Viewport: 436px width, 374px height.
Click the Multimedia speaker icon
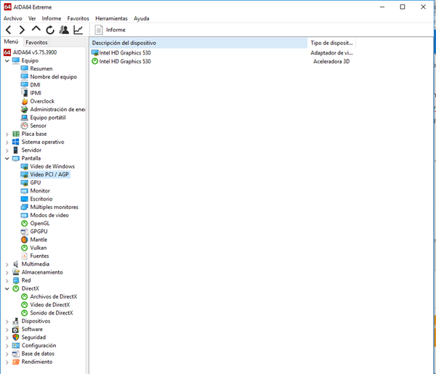click(16, 264)
